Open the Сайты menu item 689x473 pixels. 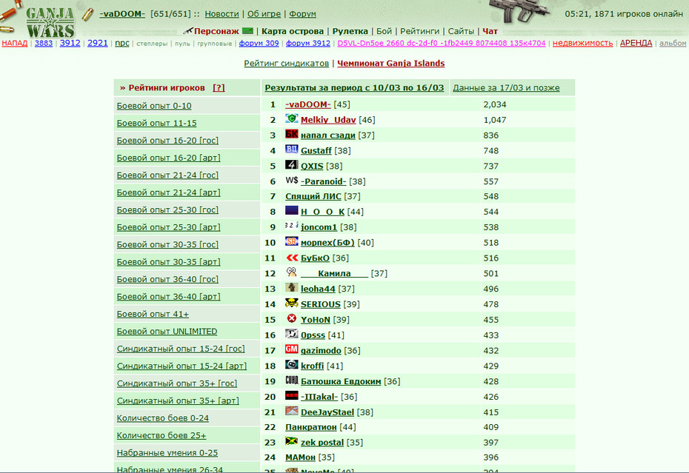(461, 31)
